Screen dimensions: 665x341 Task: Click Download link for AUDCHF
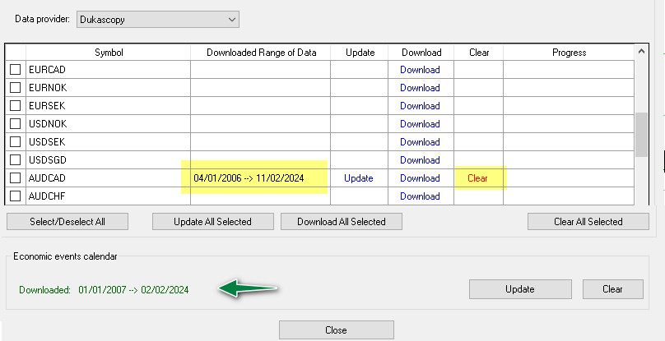coord(420,196)
